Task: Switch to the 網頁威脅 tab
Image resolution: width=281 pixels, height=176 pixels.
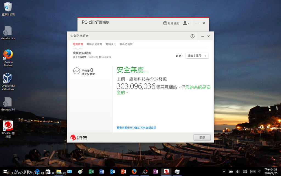Action: tap(78, 44)
